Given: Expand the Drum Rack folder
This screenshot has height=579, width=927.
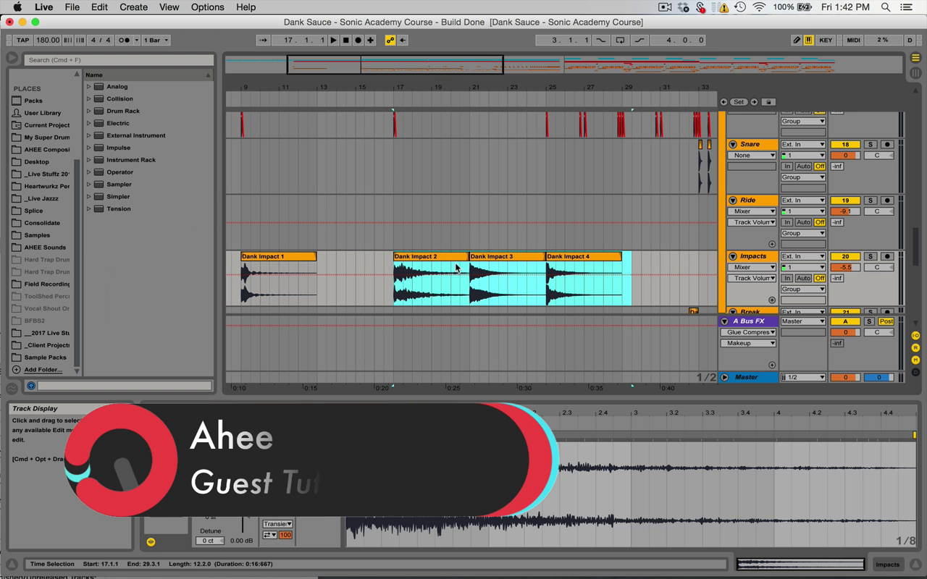Looking at the screenshot, I should click(89, 111).
